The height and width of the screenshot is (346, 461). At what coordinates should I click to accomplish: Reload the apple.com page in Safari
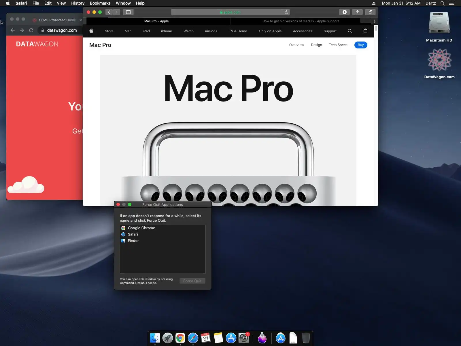(286, 12)
